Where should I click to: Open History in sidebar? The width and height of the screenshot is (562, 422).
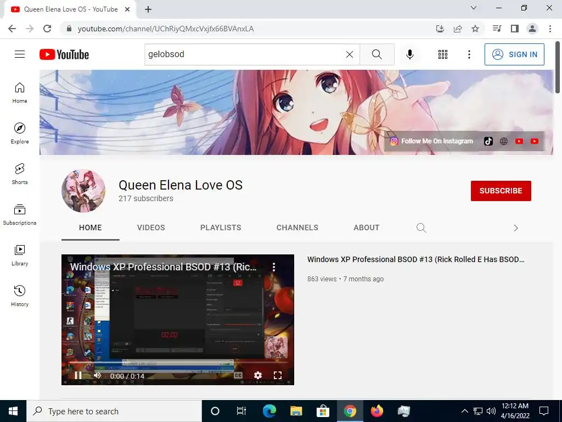click(x=20, y=296)
